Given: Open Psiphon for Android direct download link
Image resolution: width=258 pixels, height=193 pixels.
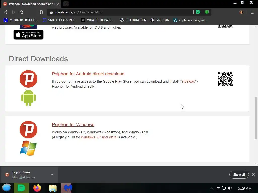Looking at the screenshot, I should pyautogui.click(x=88, y=74).
